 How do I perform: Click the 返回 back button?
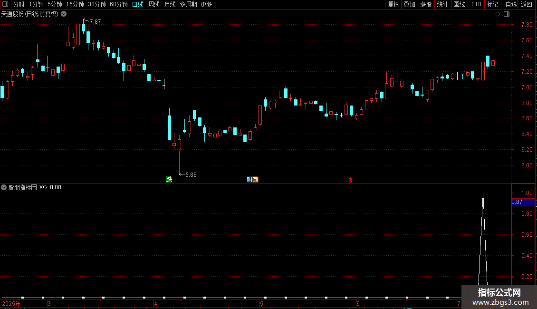pyautogui.click(x=527, y=4)
